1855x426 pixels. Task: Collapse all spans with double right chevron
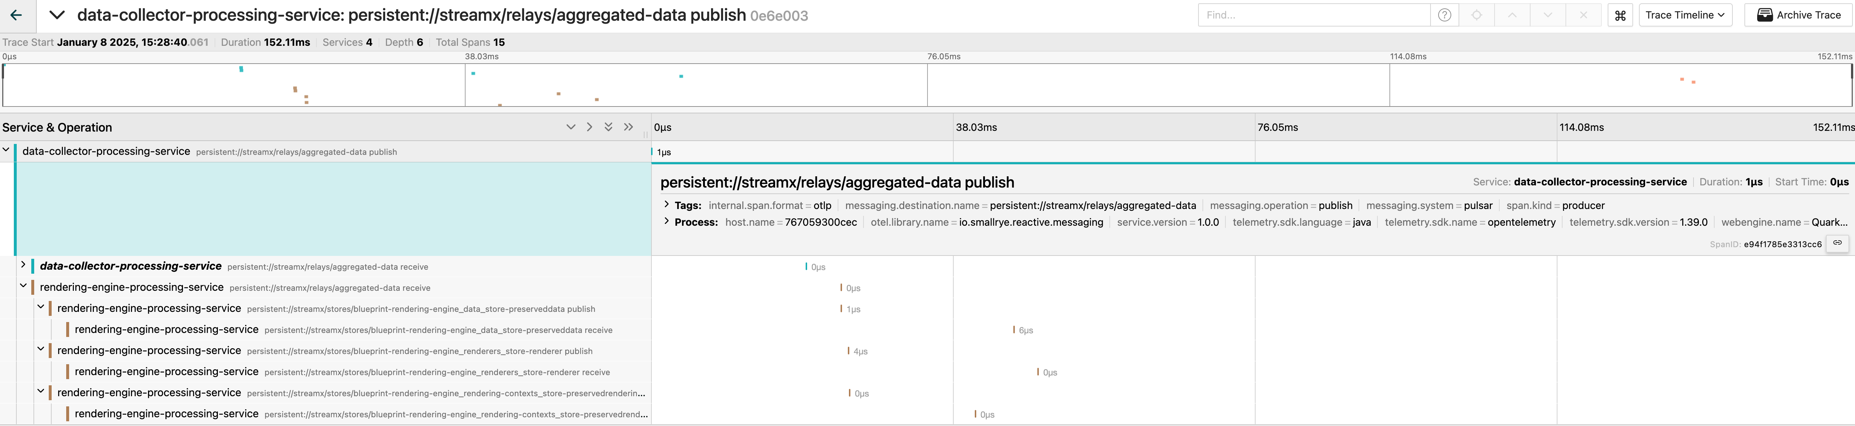629,127
